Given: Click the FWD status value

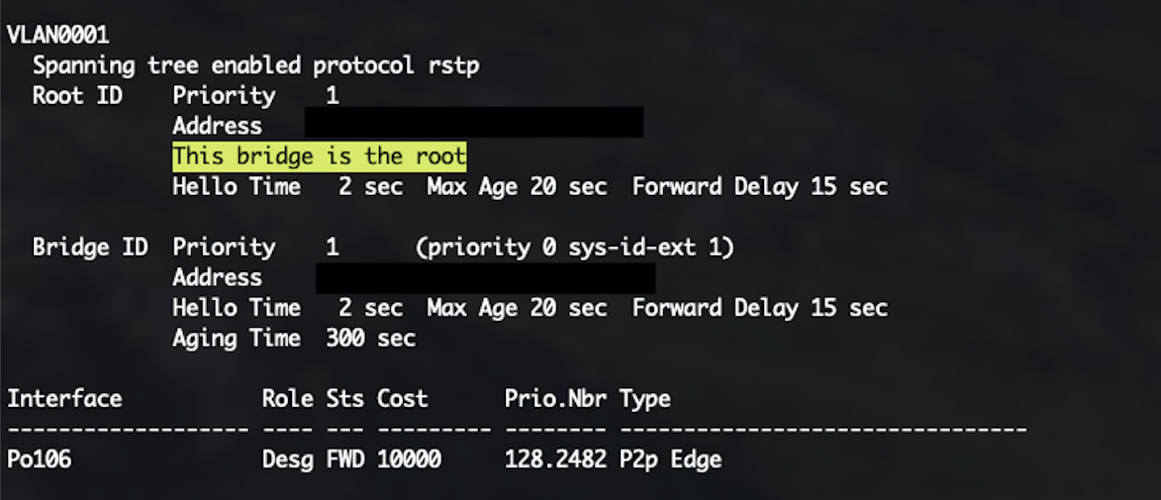Looking at the screenshot, I should pyautogui.click(x=345, y=459).
